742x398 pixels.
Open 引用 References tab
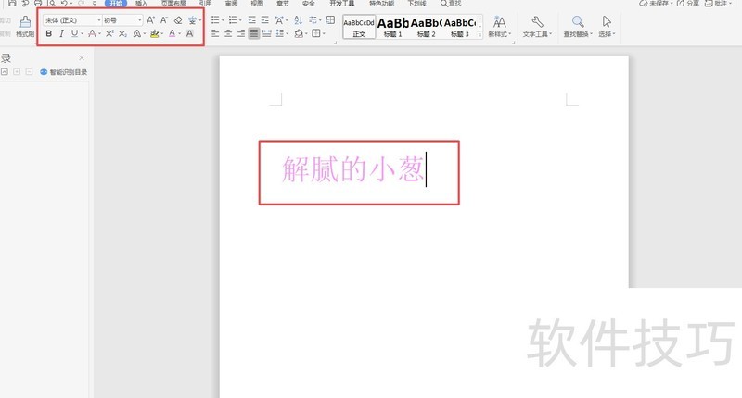[x=205, y=4]
